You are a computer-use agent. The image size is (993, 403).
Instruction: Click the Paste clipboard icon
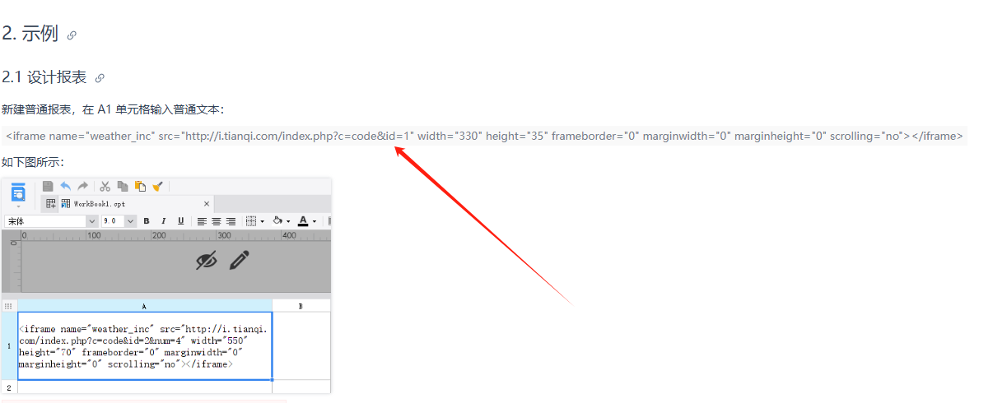click(x=140, y=187)
